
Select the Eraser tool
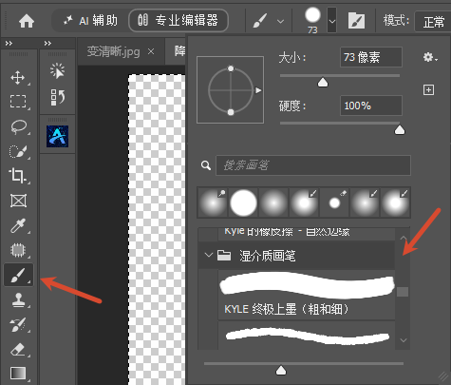point(18,349)
